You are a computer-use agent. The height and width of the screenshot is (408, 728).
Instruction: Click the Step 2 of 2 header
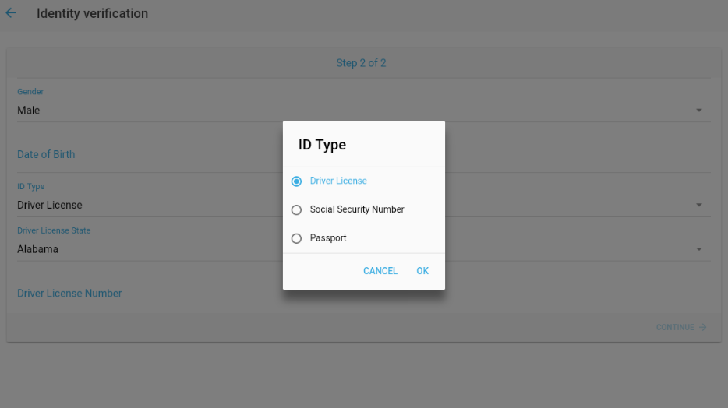(x=361, y=63)
